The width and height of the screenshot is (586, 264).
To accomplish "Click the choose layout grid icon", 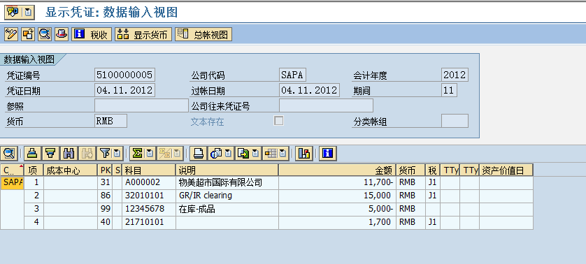I will pyautogui.click(x=271, y=153).
